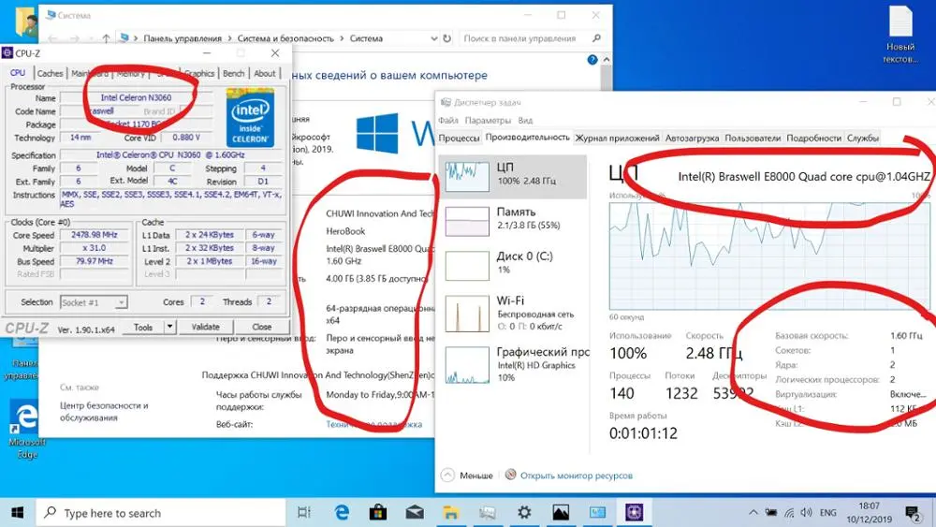Screen dimensions: 936x527
Task: Click the Intel Inside Celeron logo
Action: tap(250, 118)
